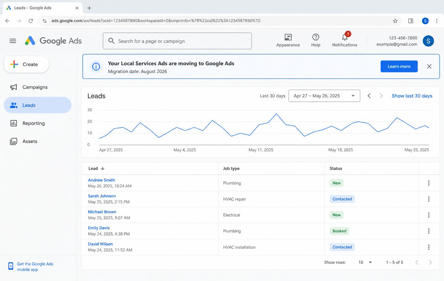444x281 pixels.
Task: Open browser side panel
Action: (x=411, y=21)
